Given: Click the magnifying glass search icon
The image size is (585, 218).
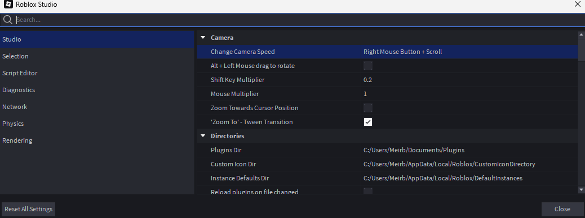Looking at the screenshot, I should pyautogui.click(x=7, y=20).
